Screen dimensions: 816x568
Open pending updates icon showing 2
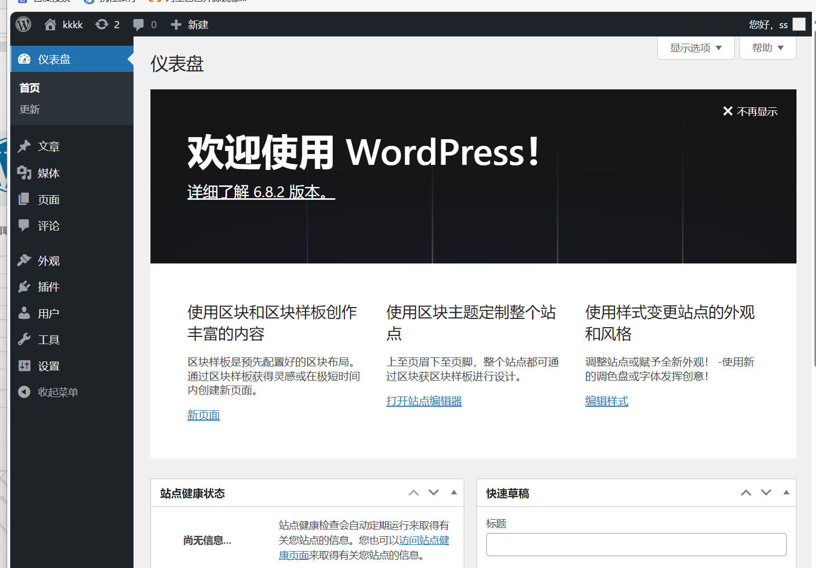(x=102, y=24)
